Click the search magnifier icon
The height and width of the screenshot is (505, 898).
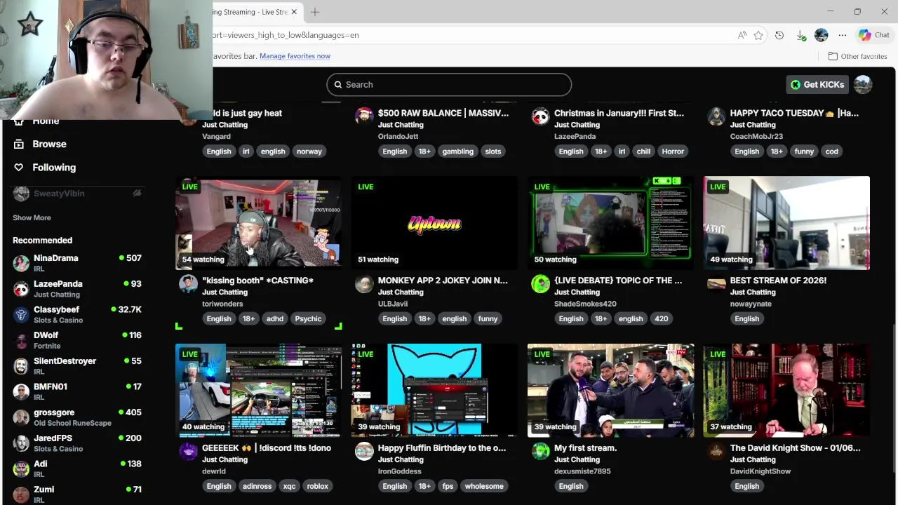pos(338,84)
